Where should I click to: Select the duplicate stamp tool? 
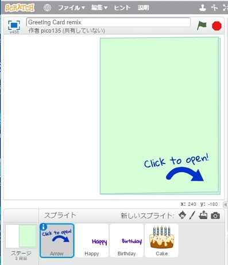click(203, 8)
